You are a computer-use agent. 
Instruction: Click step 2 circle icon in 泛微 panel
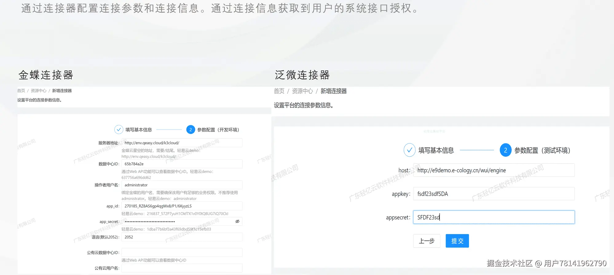point(506,150)
